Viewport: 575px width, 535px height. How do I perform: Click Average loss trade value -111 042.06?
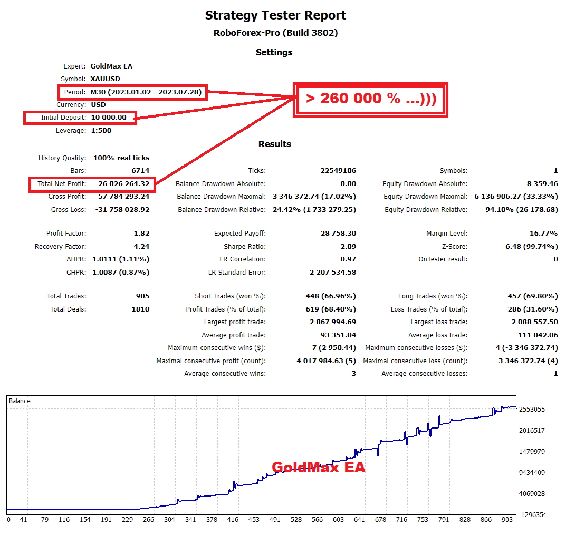536,335
